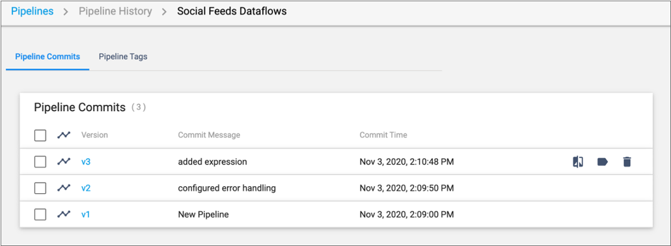671x246 pixels.
Task: Toggle the select-all checkbox in header
Action: point(40,135)
